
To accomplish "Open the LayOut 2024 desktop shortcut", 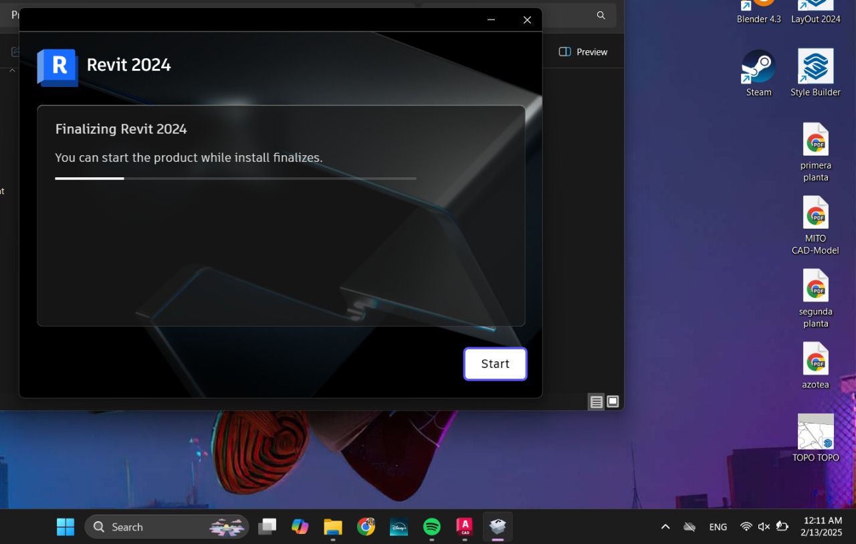I will click(x=816, y=13).
